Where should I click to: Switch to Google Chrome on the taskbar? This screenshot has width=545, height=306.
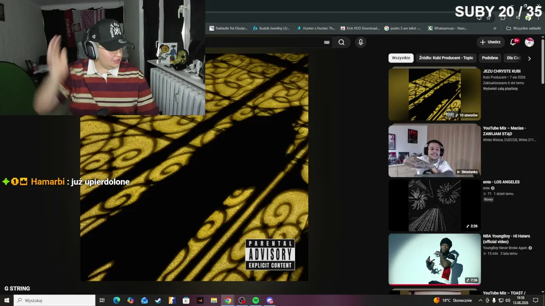point(228,300)
